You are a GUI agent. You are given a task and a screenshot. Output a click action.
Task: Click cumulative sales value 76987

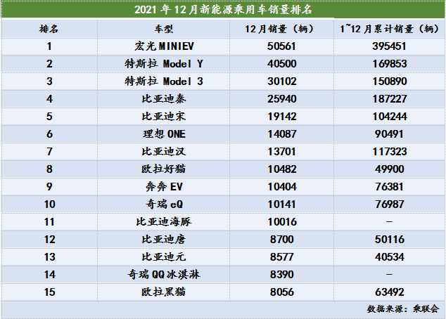coord(390,204)
